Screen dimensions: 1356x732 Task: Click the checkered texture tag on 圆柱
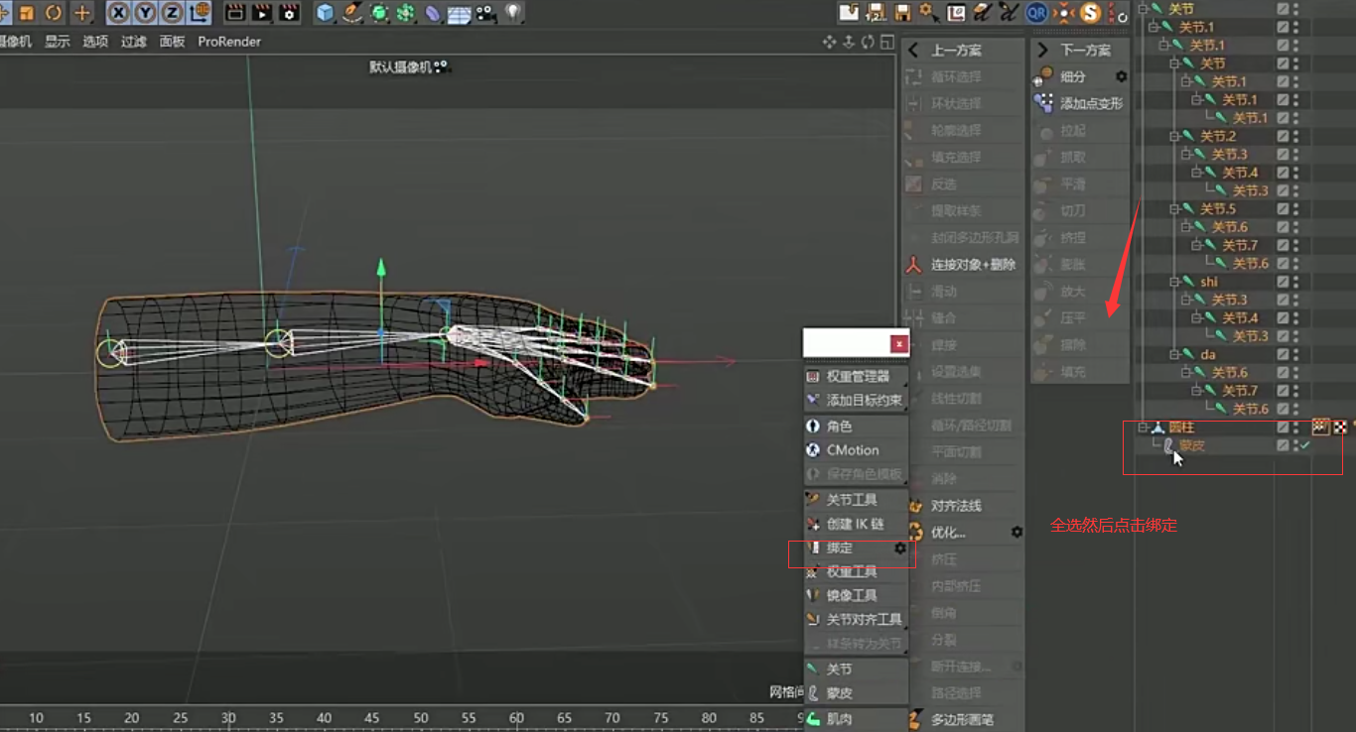[x=1340, y=427]
